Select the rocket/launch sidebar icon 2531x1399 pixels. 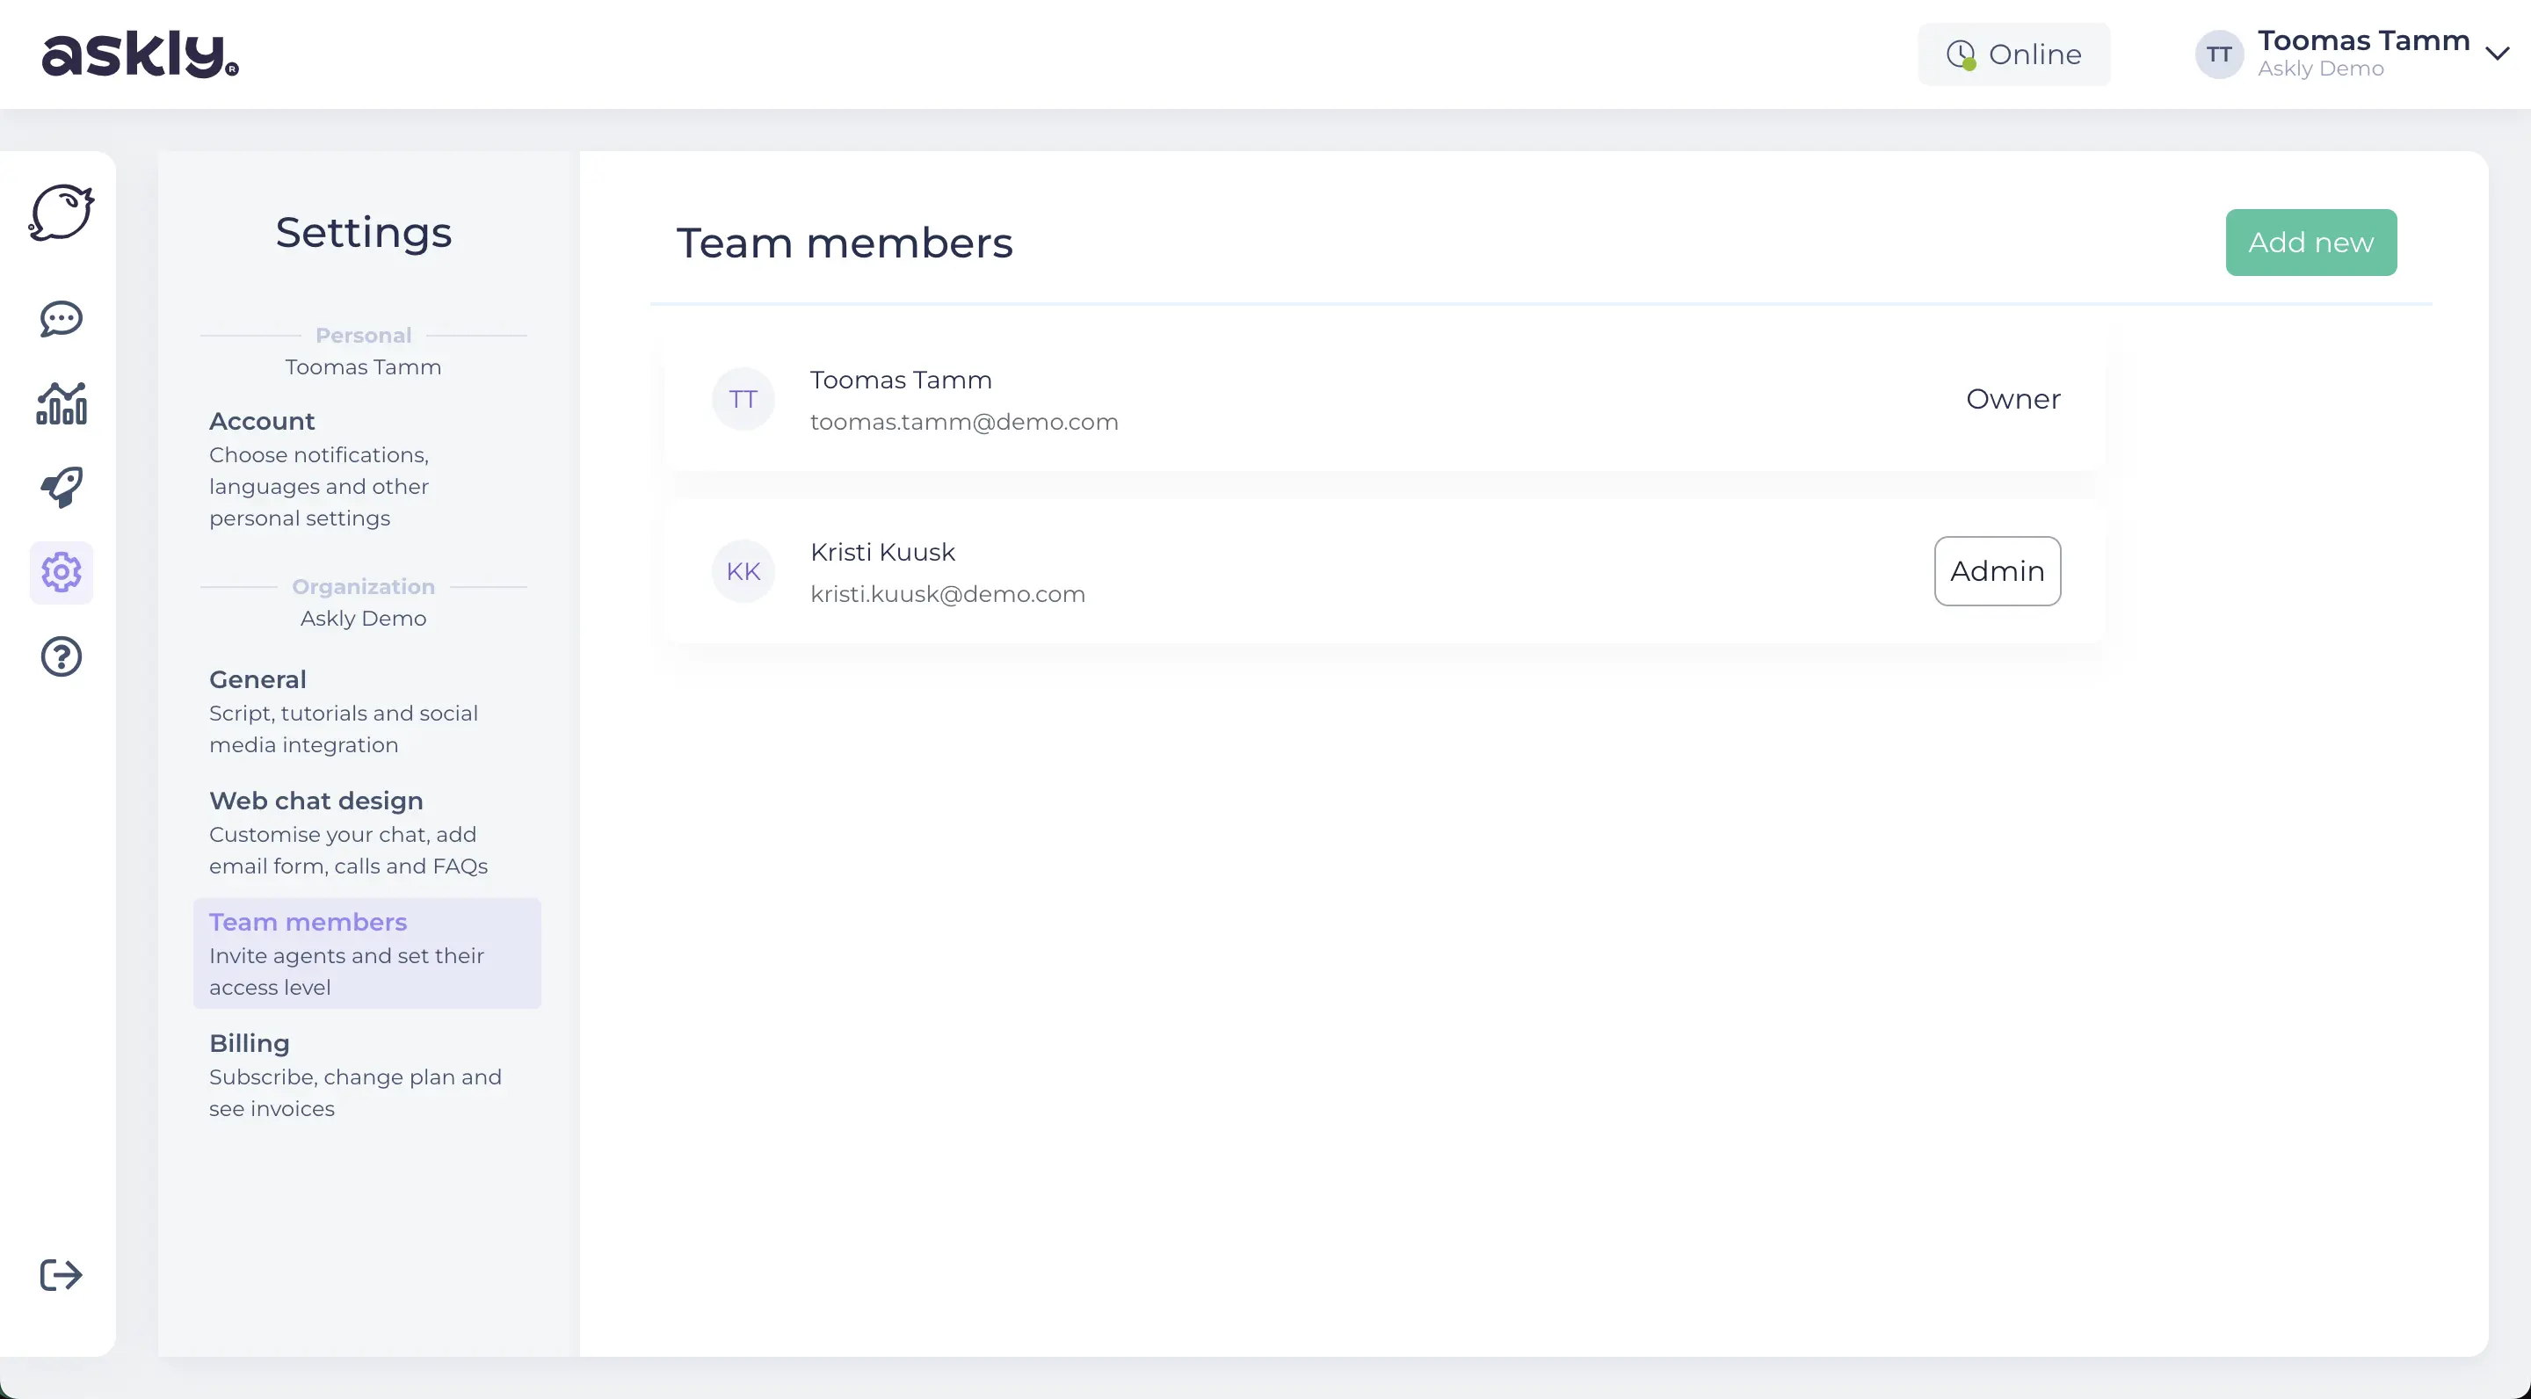(61, 486)
